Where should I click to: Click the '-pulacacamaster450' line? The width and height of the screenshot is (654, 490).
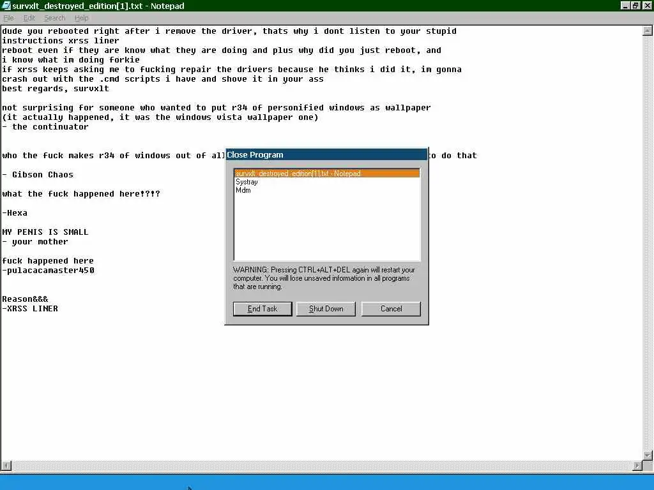tap(48, 271)
